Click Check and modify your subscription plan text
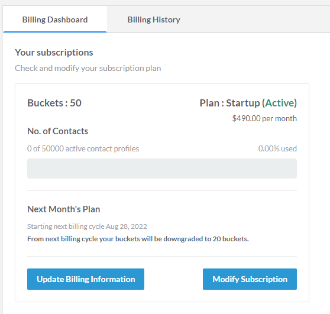The image size is (330, 314). 88,68
